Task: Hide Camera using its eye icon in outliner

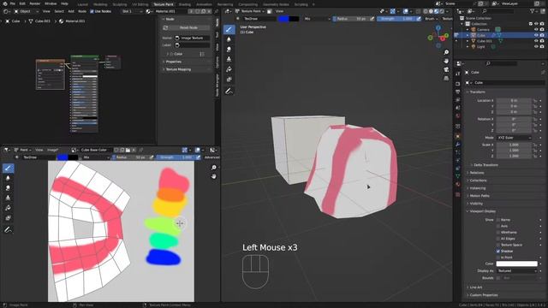Action: tap(536, 29)
